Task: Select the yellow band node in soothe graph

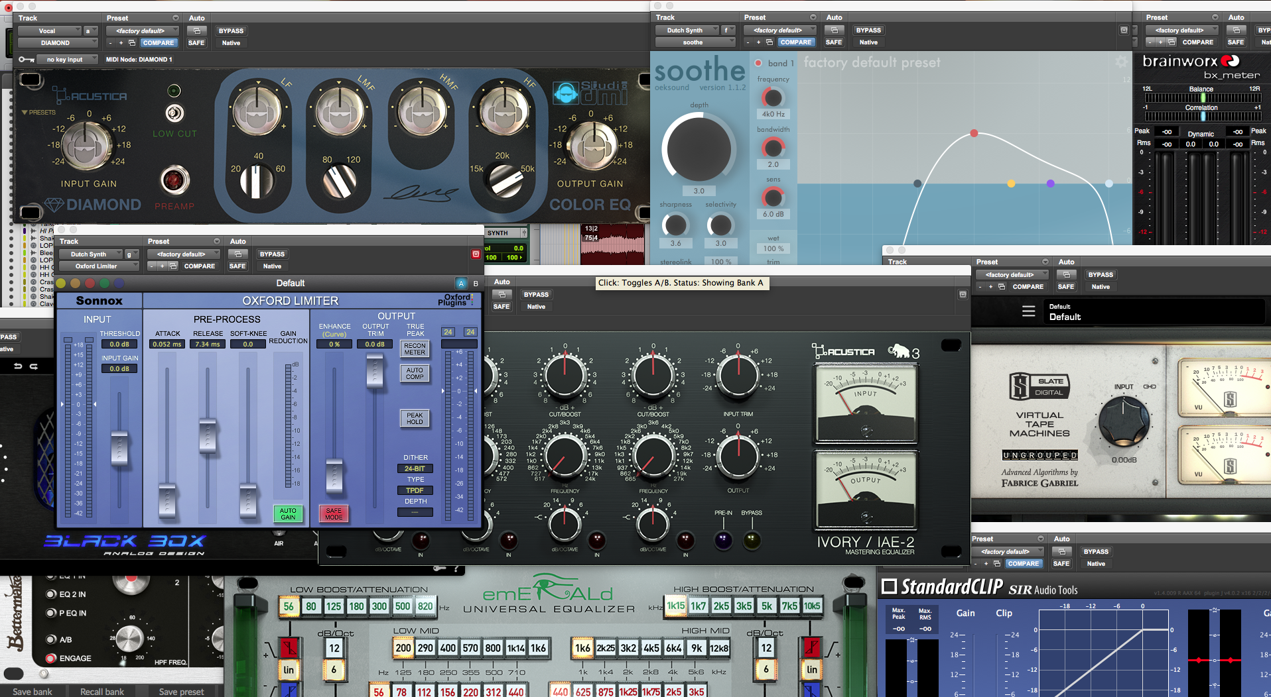Action: click(1011, 184)
